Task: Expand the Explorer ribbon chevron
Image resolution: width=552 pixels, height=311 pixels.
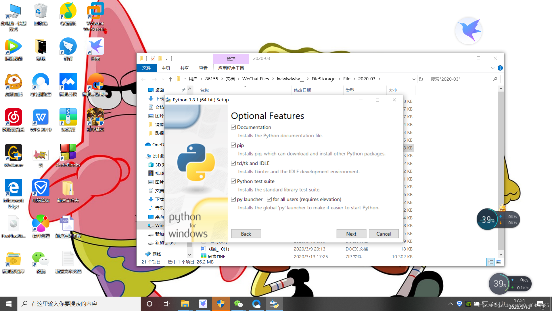Action: point(492,68)
